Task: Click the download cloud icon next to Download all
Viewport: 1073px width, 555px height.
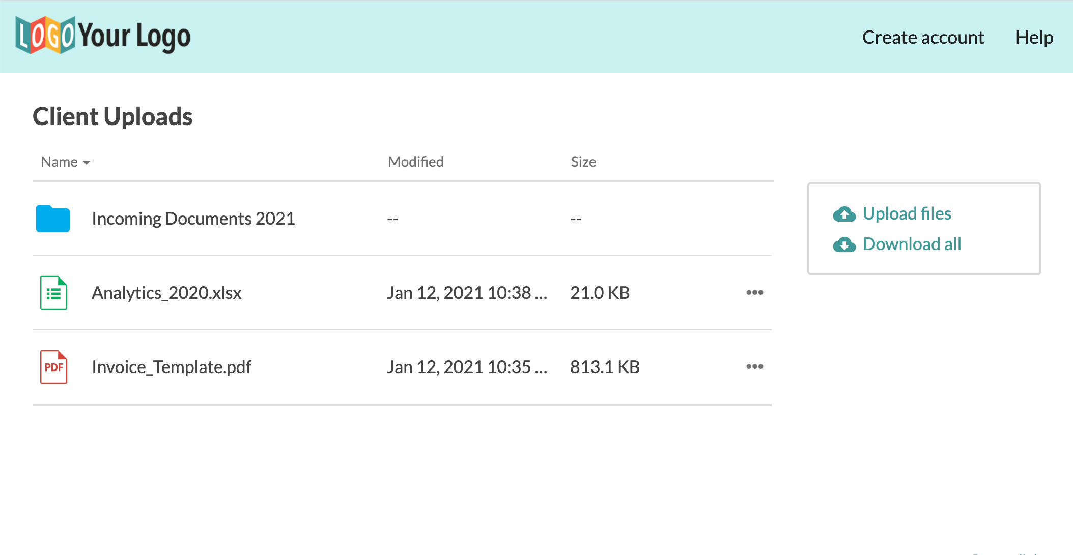Action: pos(844,244)
